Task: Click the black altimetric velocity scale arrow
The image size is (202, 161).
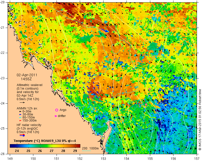Action: [x=22, y=102]
